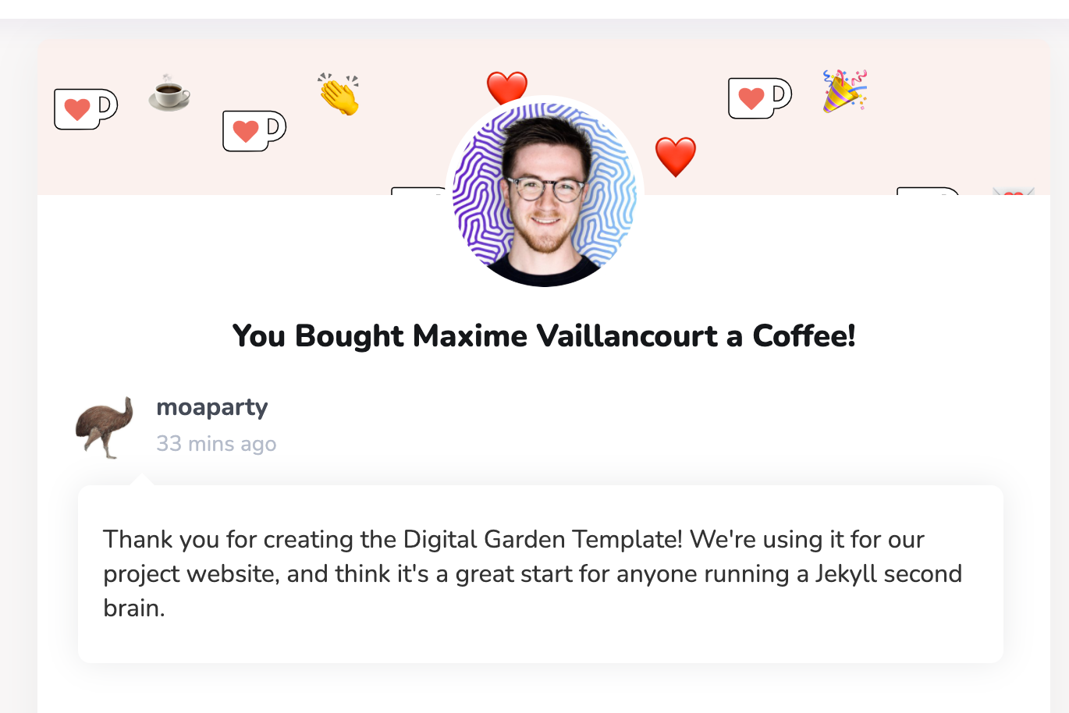Screen dimensions: 1069x713
Task: Open the moaparty username link
Action: point(212,407)
